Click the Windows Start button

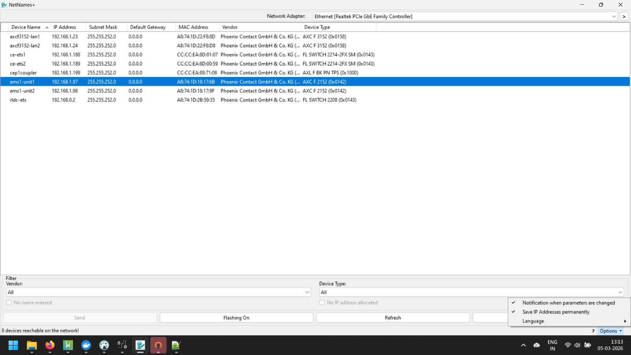(13, 346)
